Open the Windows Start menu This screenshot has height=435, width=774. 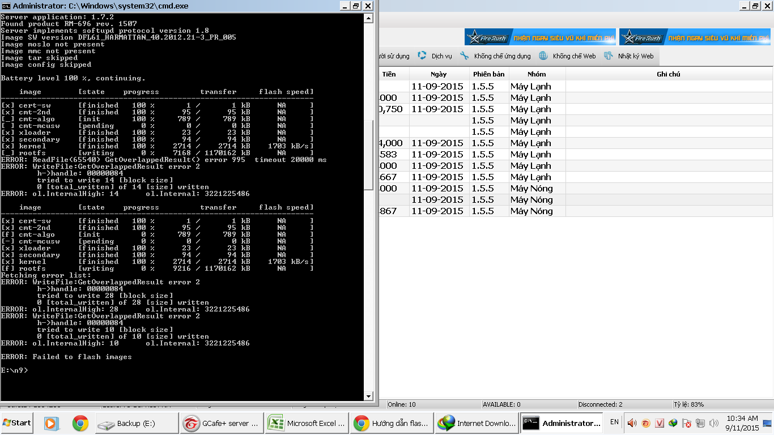click(x=17, y=423)
